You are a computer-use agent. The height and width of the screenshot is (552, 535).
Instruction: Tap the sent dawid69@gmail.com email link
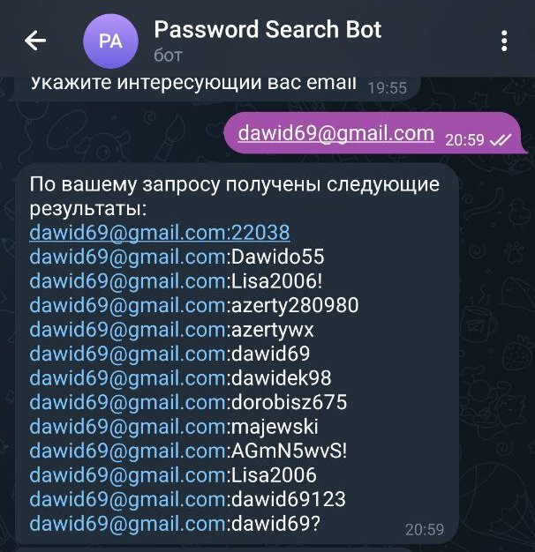(x=335, y=133)
